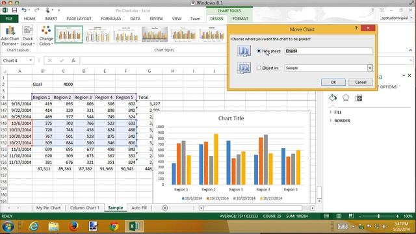Click the 10/27/2014 legend entry
The width and height of the screenshot is (416, 234).
[271, 198]
